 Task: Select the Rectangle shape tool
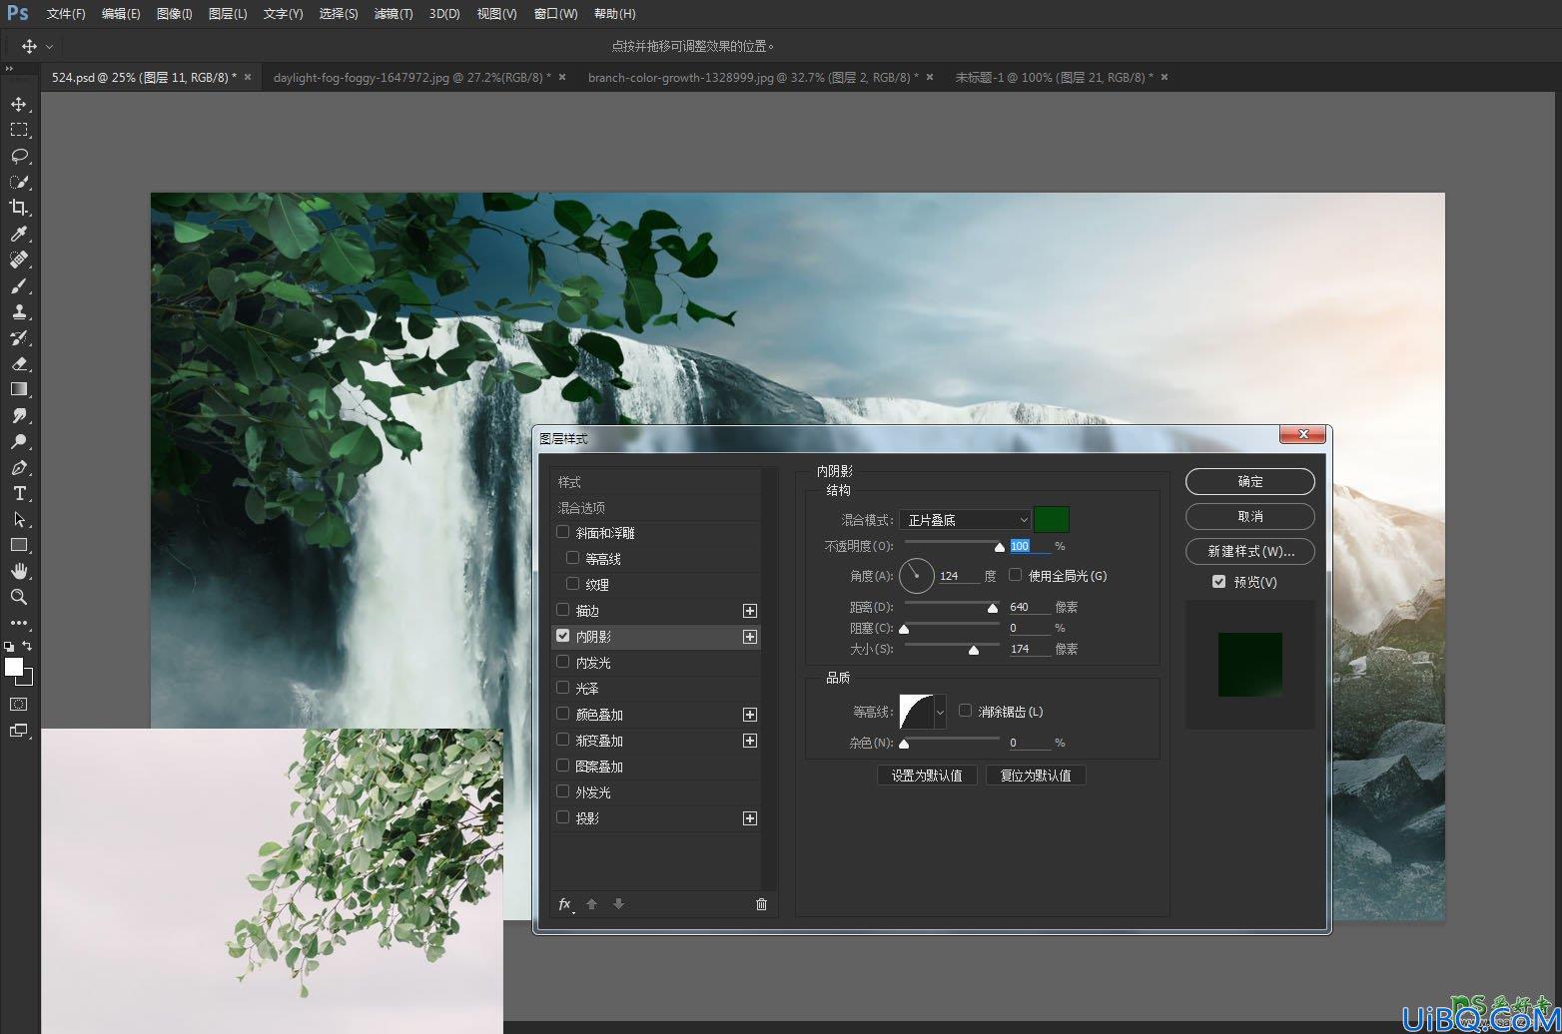(19, 545)
